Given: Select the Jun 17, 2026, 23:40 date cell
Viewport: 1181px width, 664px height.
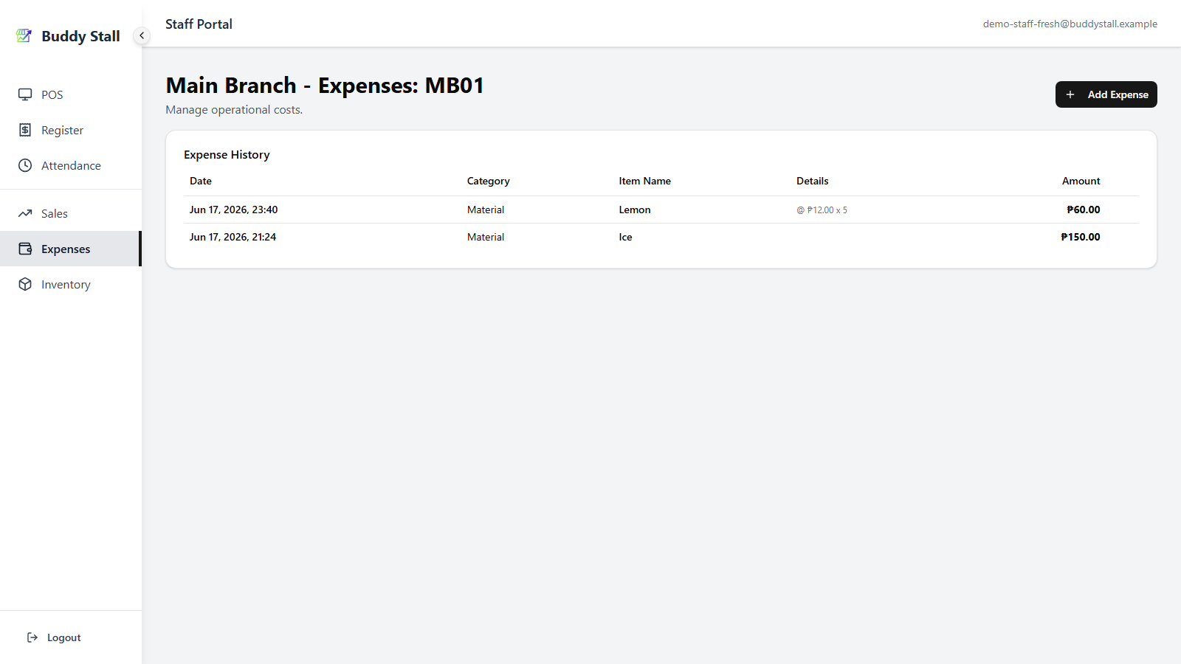Looking at the screenshot, I should pyautogui.click(x=233, y=210).
